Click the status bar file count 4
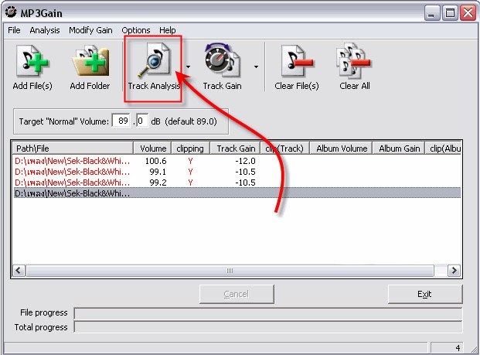The width and height of the screenshot is (480, 355). point(447,348)
